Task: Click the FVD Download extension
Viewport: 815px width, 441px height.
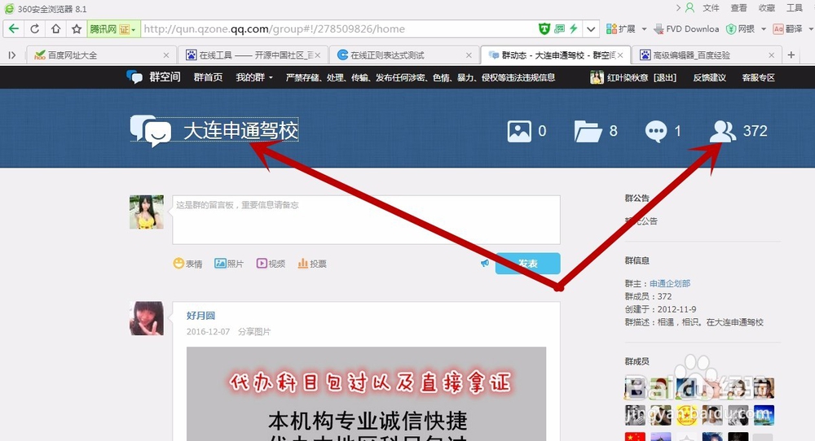Action: pyautogui.click(x=686, y=29)
